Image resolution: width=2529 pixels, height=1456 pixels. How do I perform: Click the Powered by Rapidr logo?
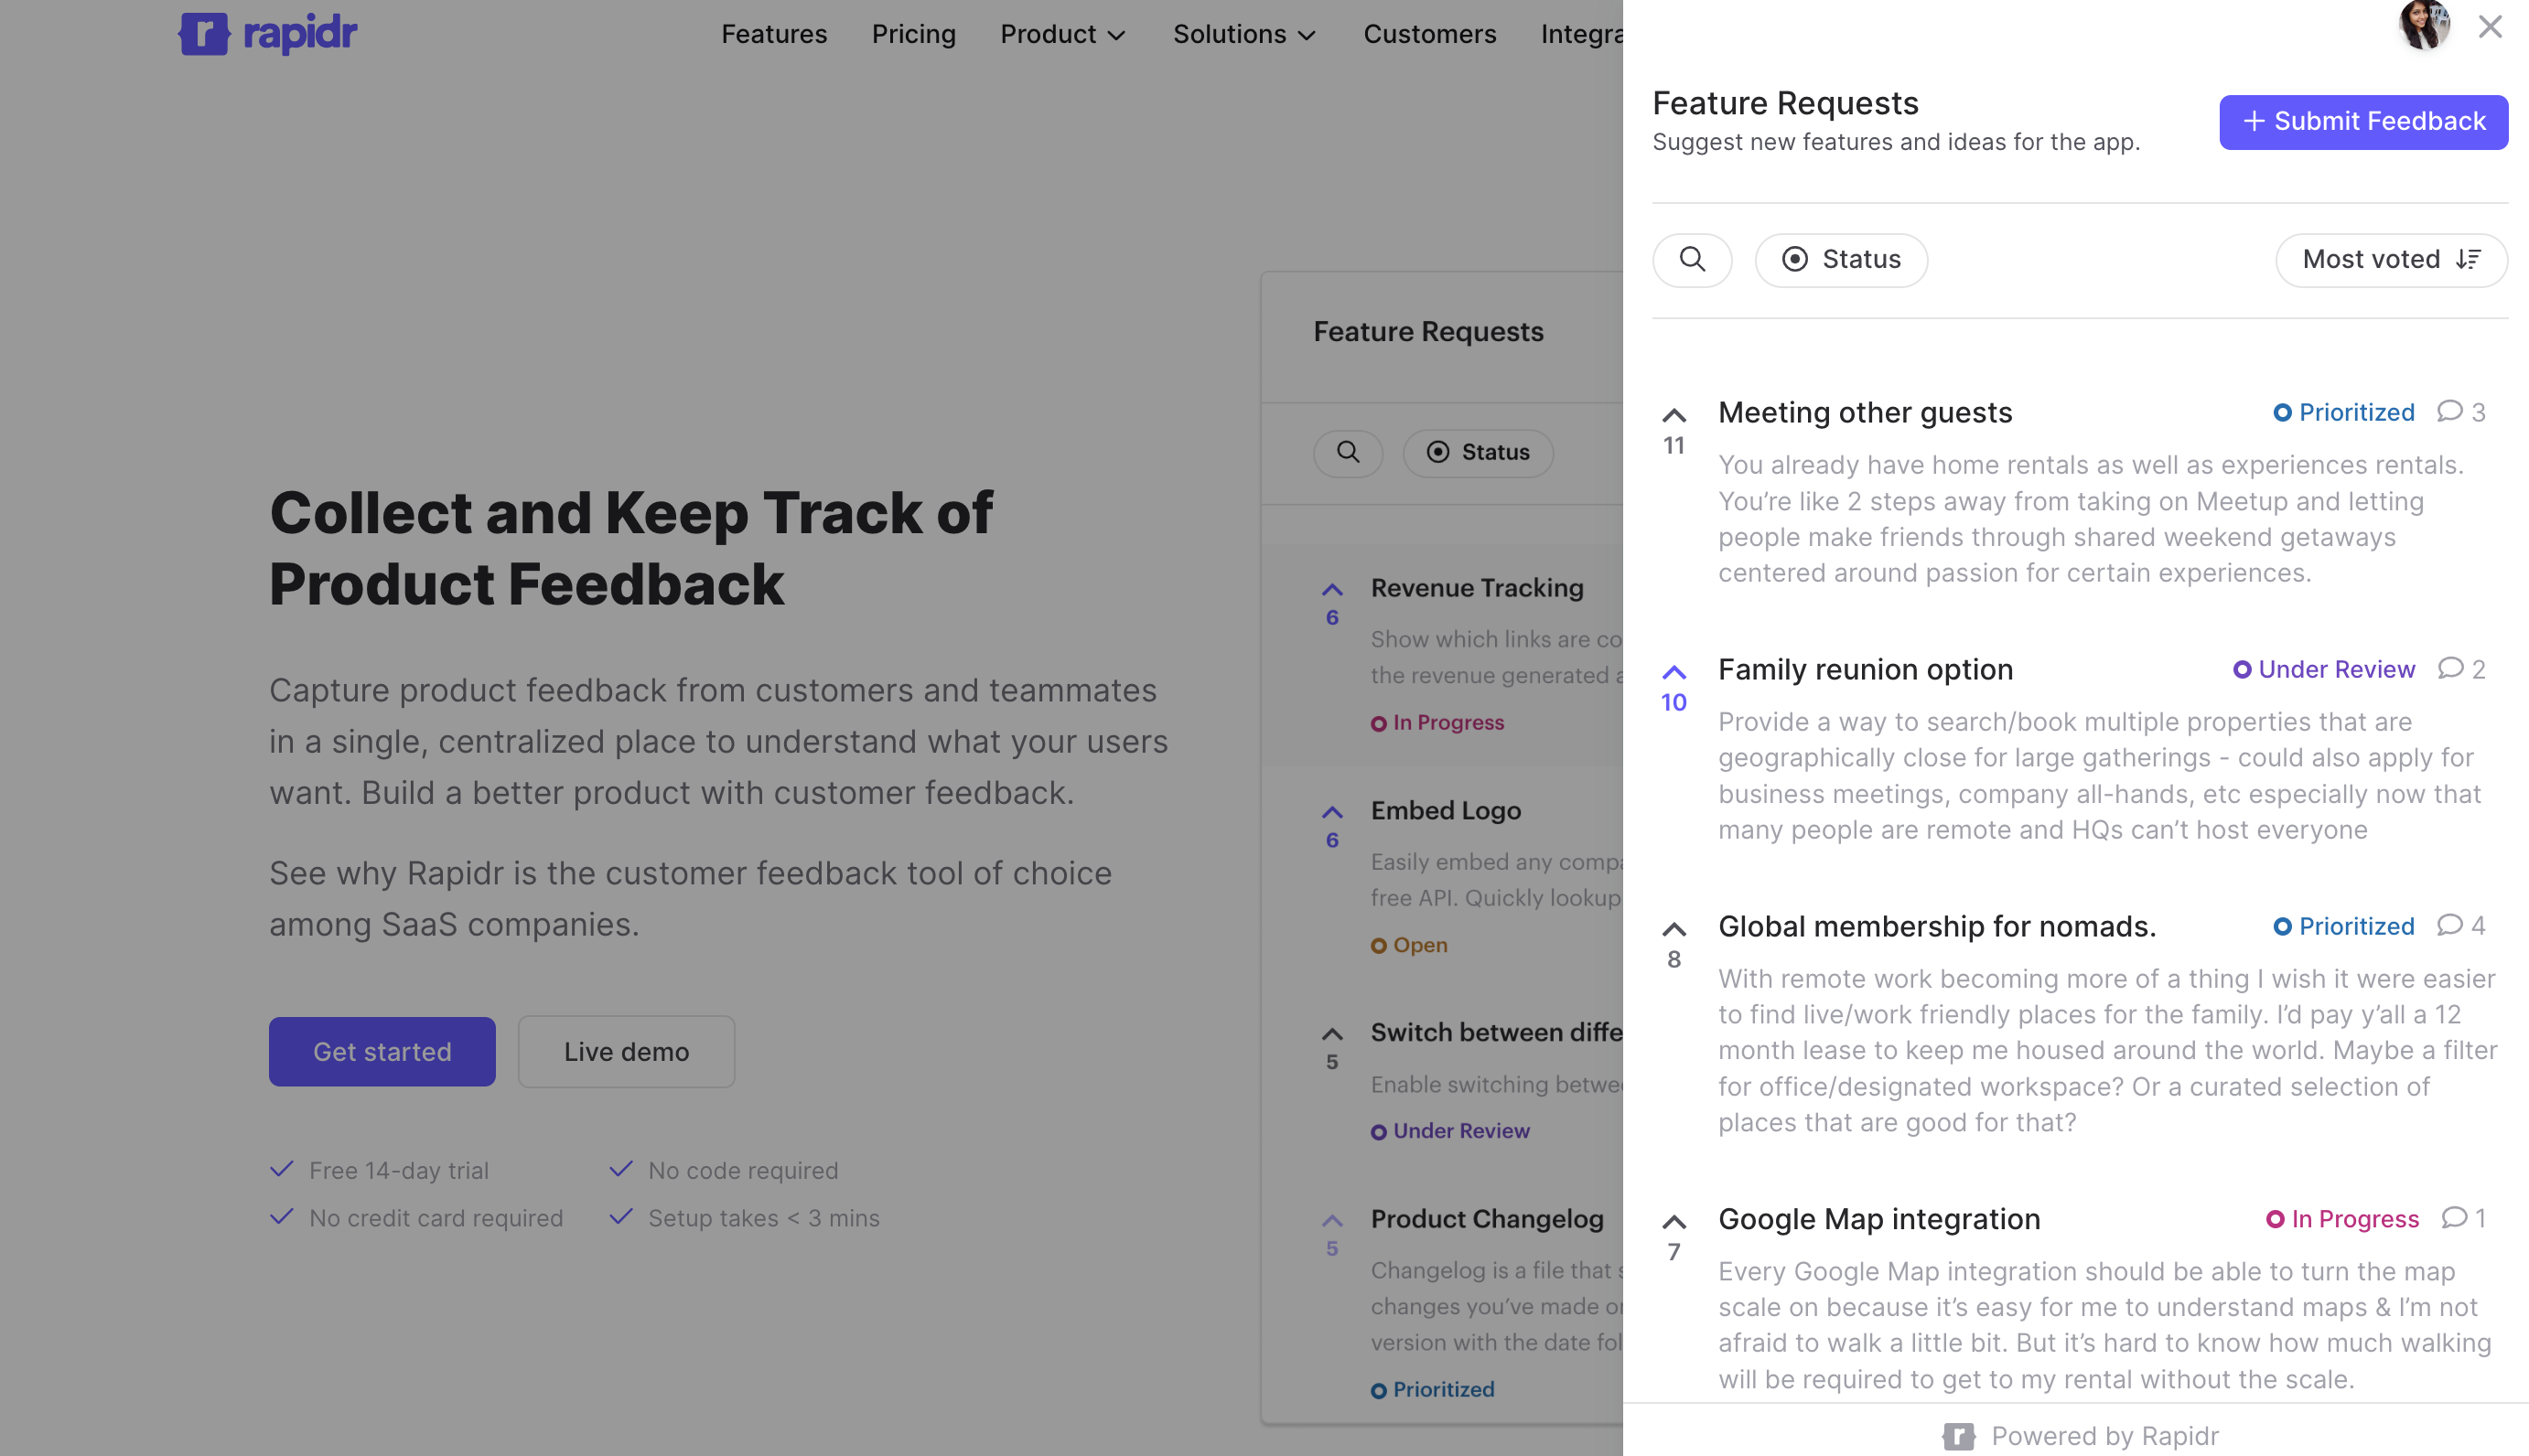[x=1958, y=1435]
